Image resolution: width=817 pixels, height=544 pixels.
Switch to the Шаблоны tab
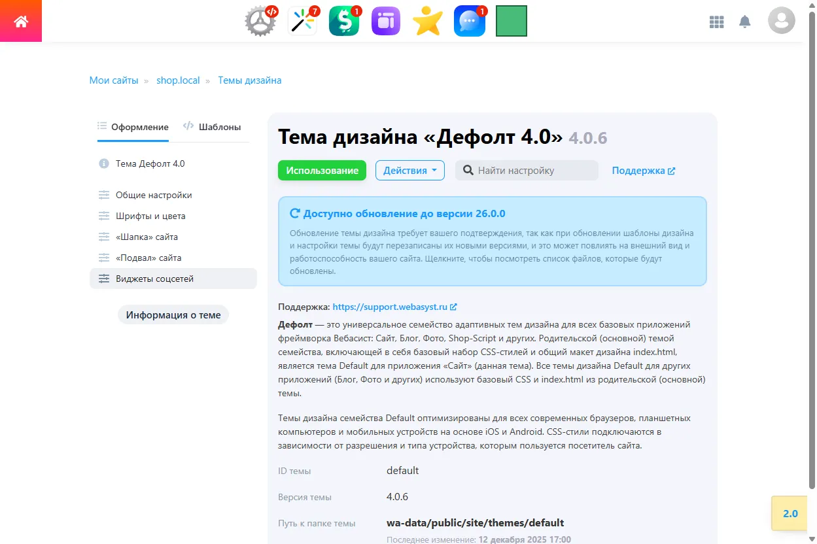tap(213, 126)
